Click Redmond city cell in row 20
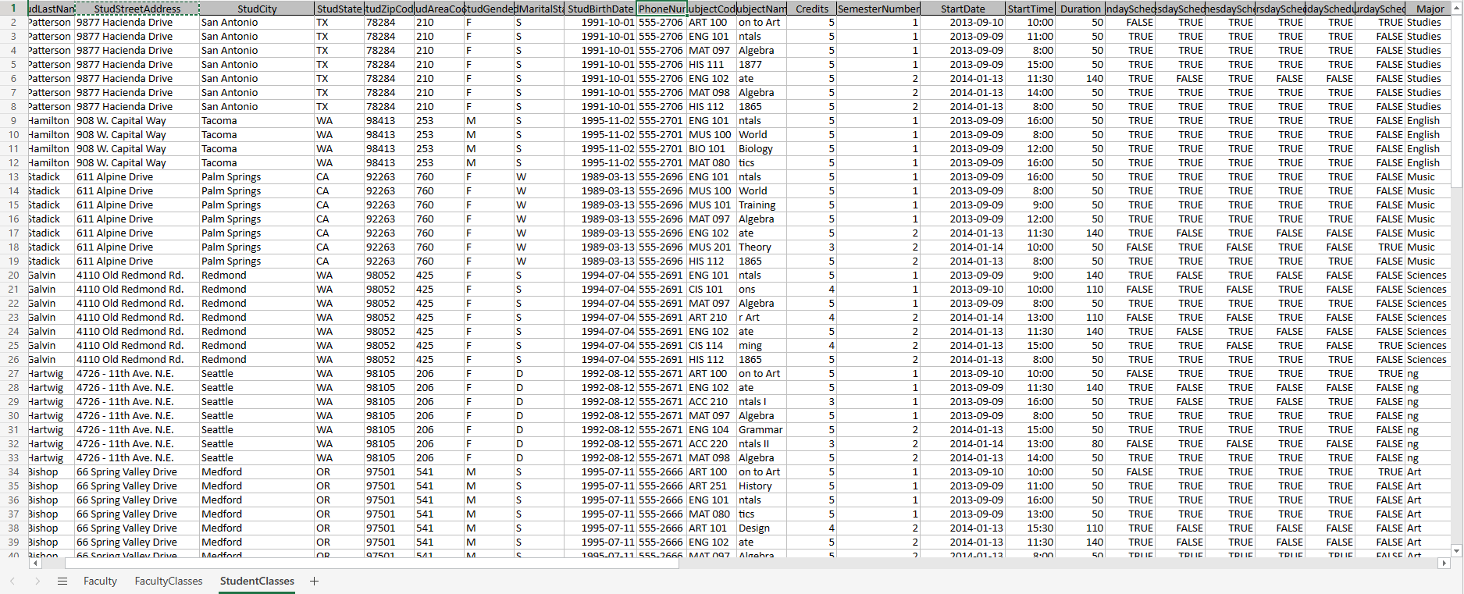Image resolution: width=1464 pixels, height=594 pixels. click(257, 276)
